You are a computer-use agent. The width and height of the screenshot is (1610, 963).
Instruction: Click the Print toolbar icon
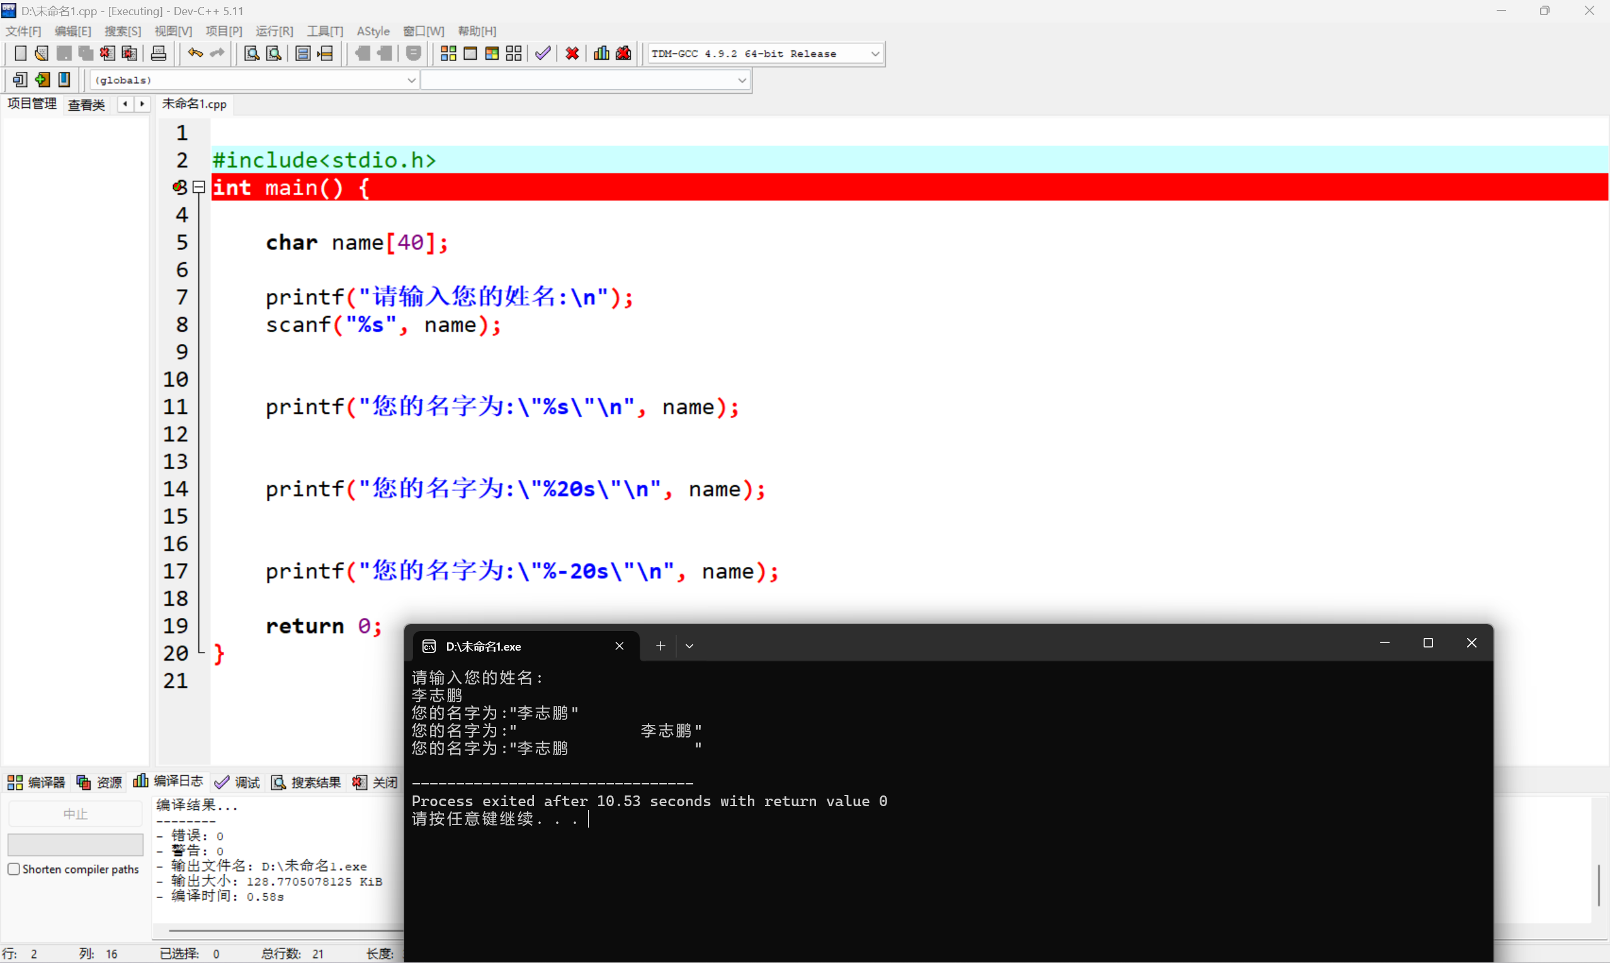(158, 54)
